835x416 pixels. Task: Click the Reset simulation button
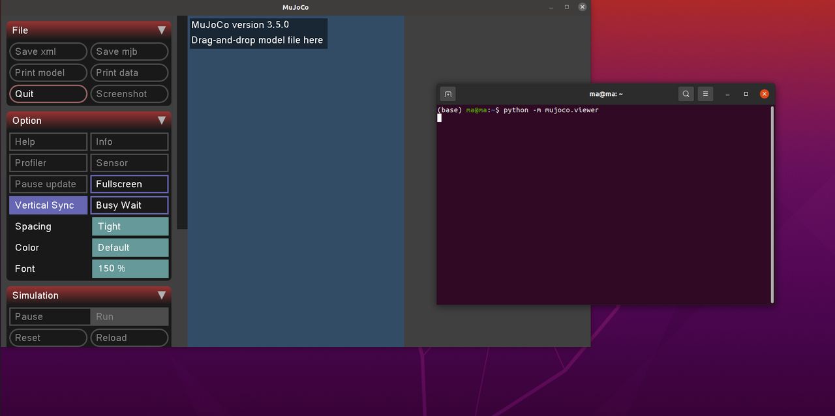pyautogui.click(x=48, y=338)
